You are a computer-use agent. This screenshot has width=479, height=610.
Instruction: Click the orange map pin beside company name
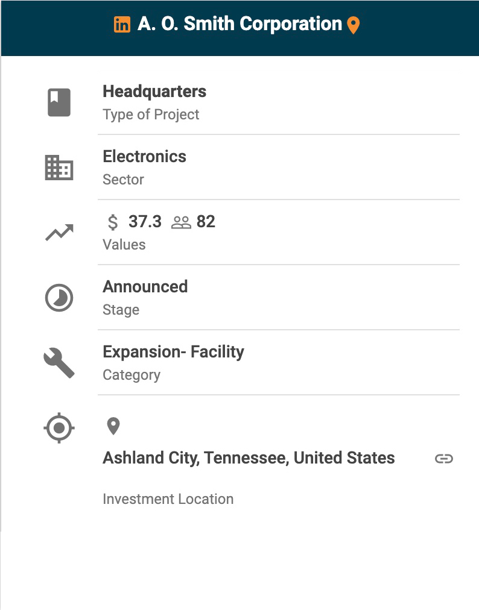pos(353,26)
